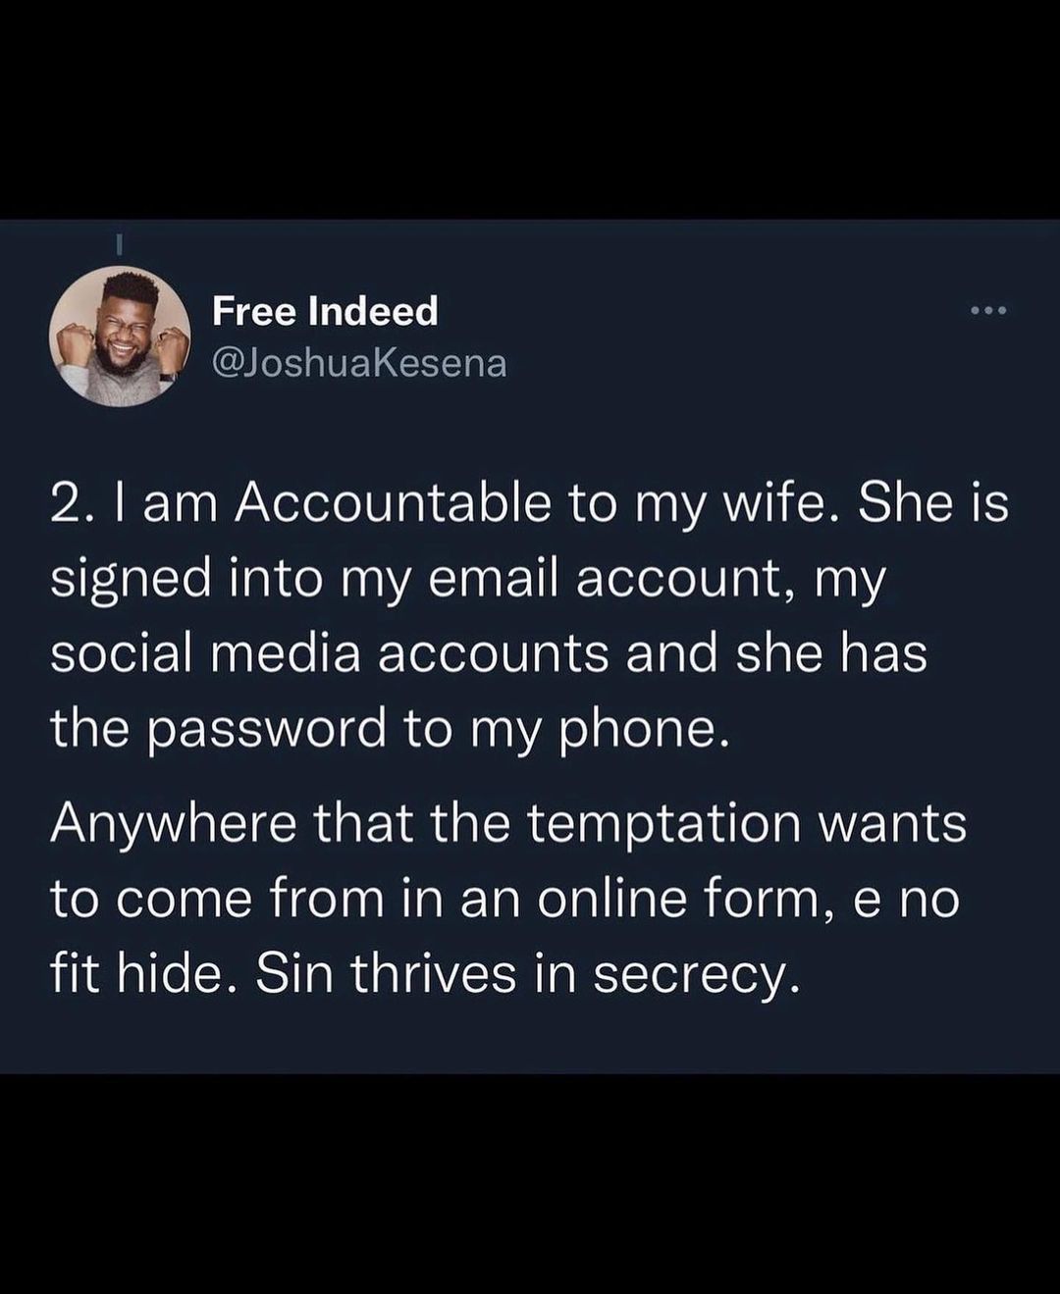Image resolution: width=1060 pixels, height=1294 pixels.
Task: Click the word "wants" in the tweet
Action: pos(892,822)
